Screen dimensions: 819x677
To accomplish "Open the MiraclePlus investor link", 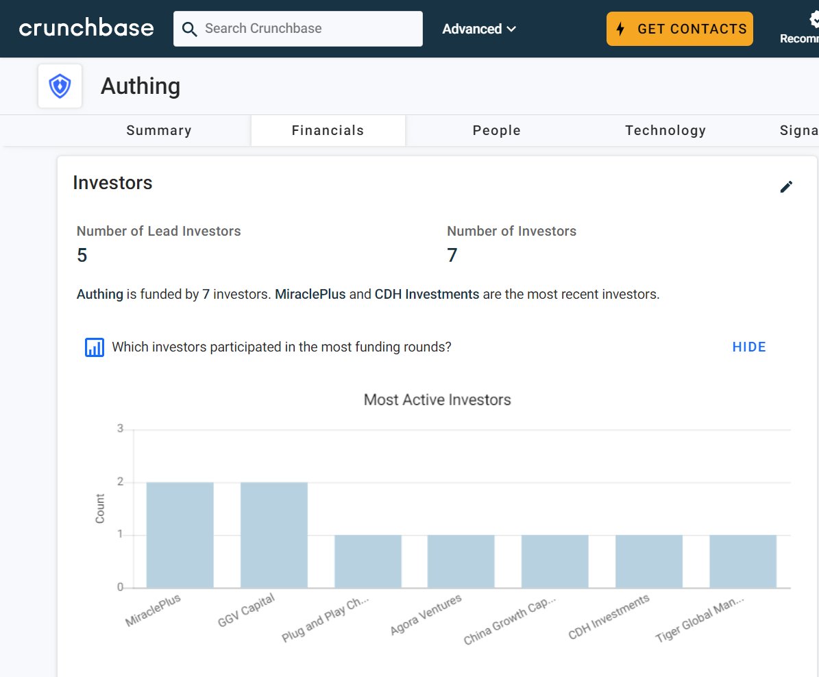I will click(x=310, y=294).
